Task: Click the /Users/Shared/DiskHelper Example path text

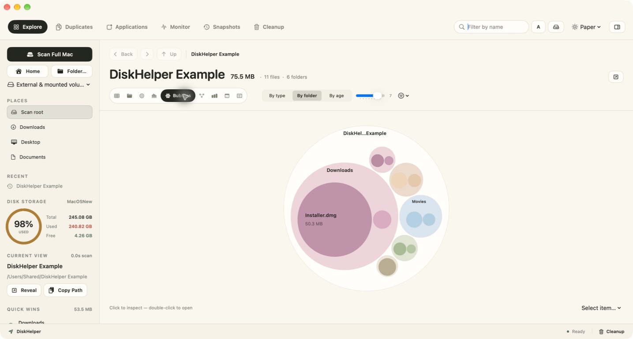Action: (47, 277)
